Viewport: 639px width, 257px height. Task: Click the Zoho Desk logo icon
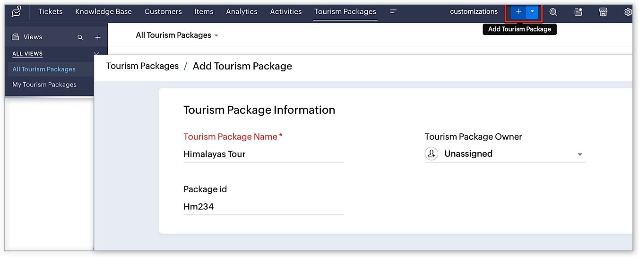coord(17,12)
